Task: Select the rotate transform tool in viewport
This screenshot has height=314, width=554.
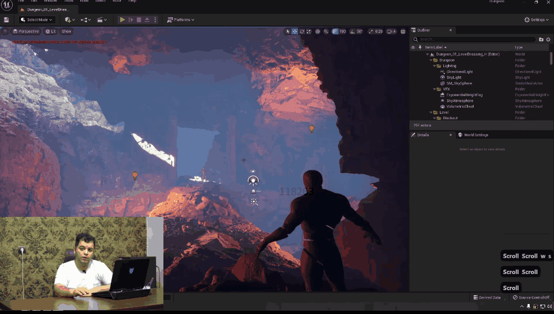Action: [302, 32]
